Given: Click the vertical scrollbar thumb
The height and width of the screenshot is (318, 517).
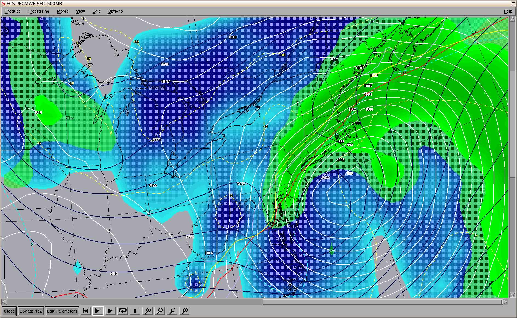Looking at the screenshot, I should pyautogui.click(x=512, y=124).
